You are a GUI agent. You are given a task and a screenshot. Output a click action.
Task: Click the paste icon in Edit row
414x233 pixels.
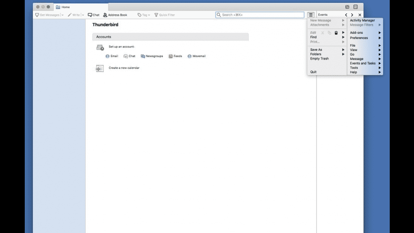336,33
